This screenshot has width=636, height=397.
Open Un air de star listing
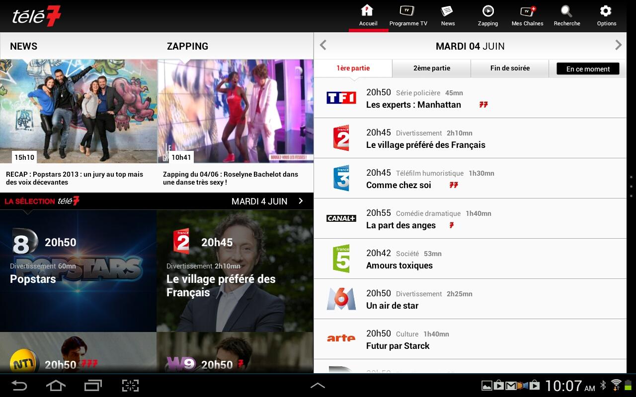coord(470,299)
